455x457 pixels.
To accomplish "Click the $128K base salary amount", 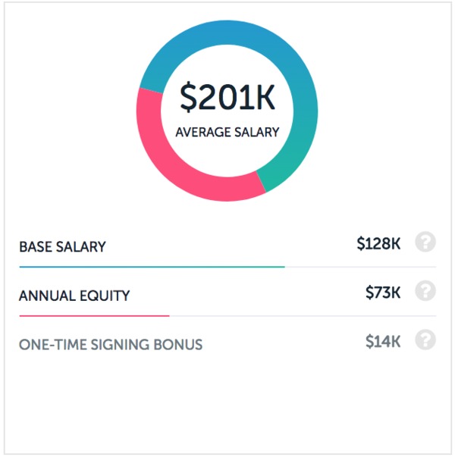I will point(378,243).
